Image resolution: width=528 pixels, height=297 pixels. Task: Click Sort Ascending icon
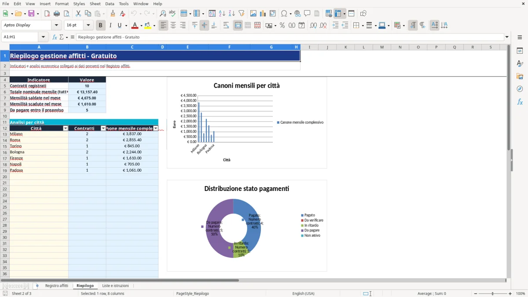point(222,14)
